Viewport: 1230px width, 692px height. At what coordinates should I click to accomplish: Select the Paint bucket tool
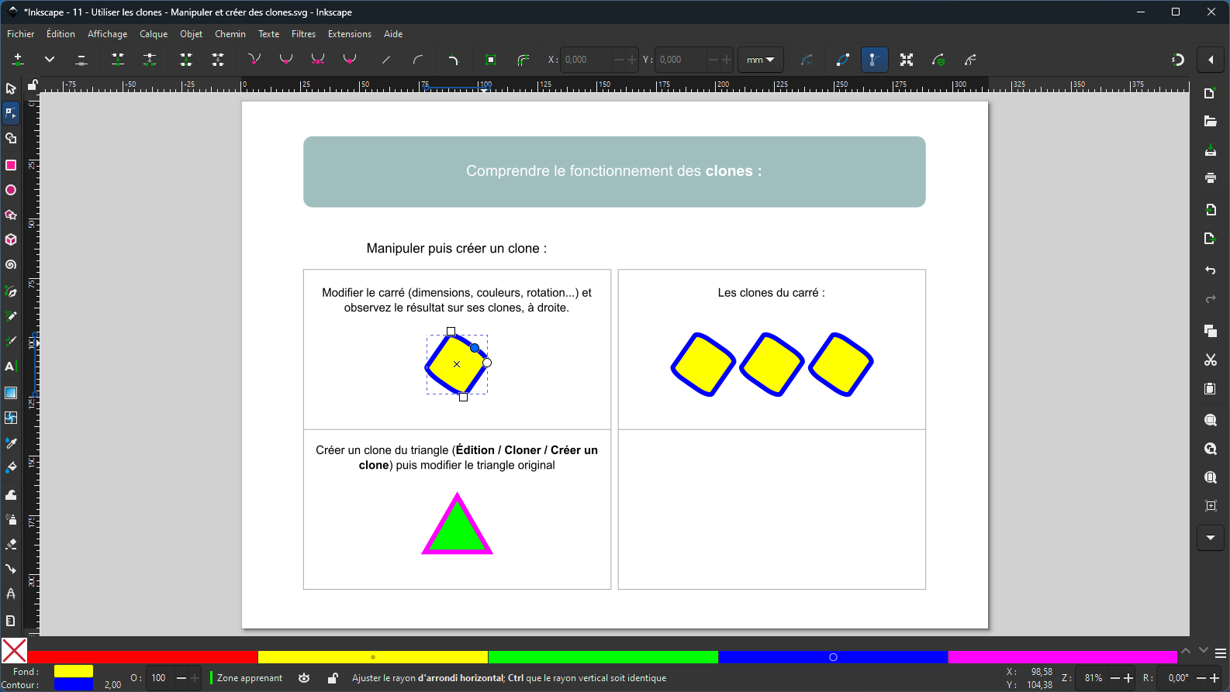11,467
